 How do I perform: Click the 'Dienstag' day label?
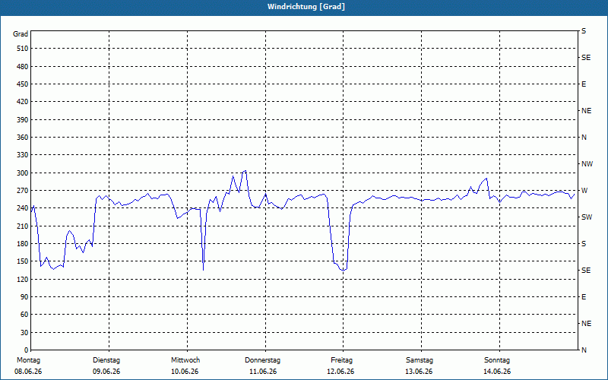(106, 360)
